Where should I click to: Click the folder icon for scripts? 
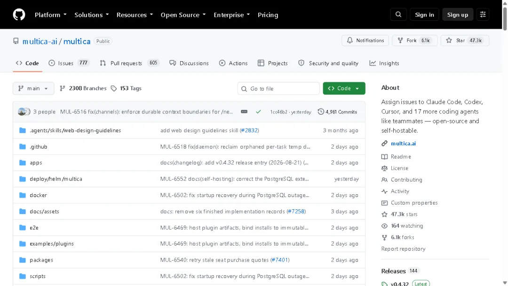coord(23,276)
